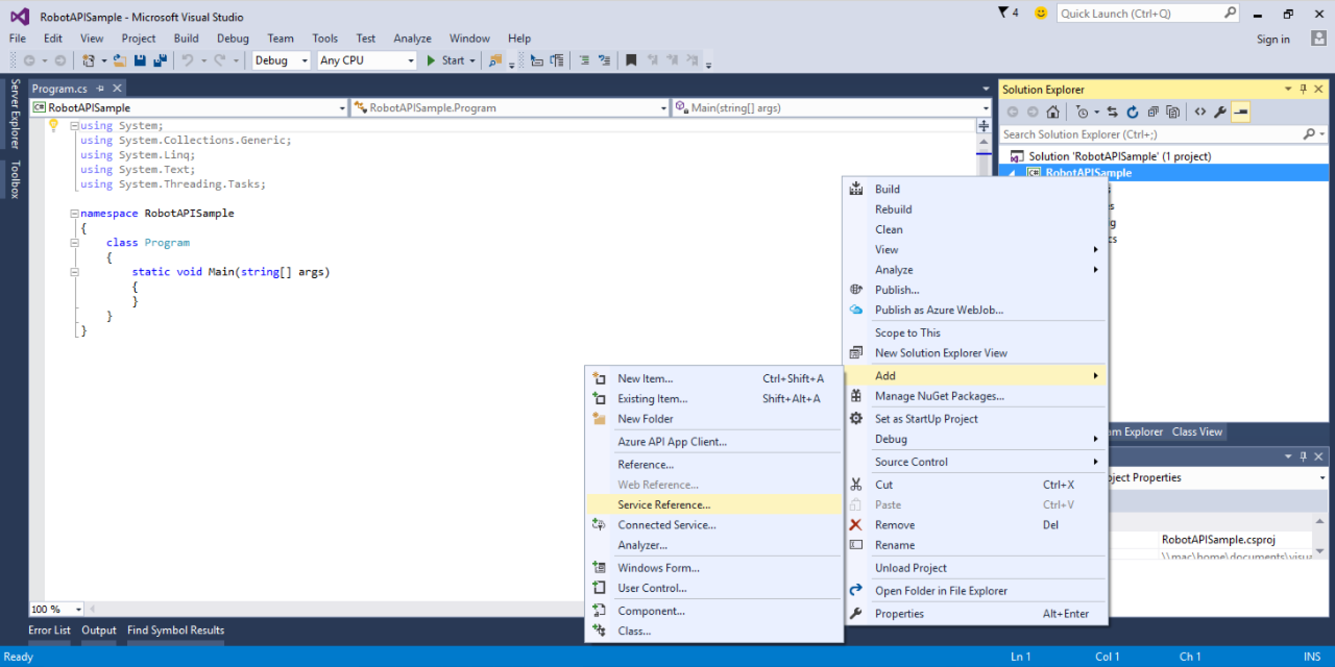This screenshot has width=1335, height=667.
Task: Click the Start debugging play button
Action: pos(431,60)
